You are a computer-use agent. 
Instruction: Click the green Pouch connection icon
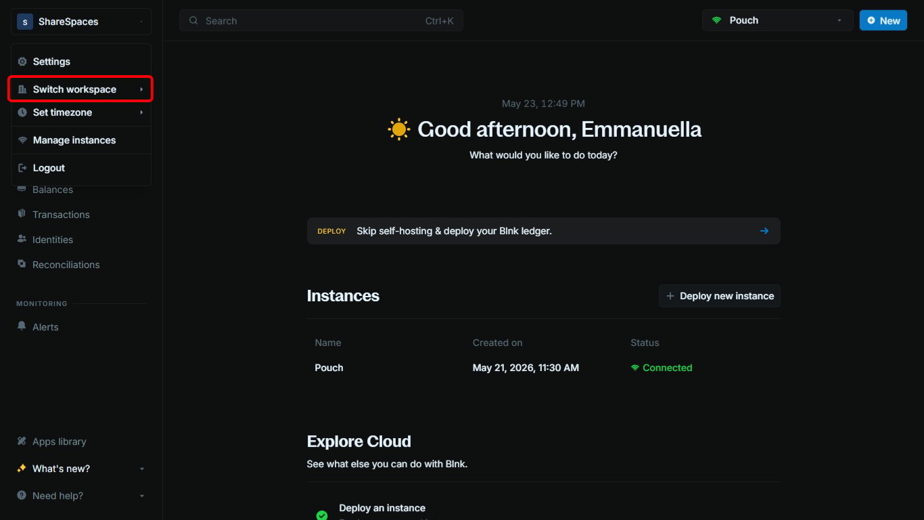pyautogui.click(x=716, y=20)
